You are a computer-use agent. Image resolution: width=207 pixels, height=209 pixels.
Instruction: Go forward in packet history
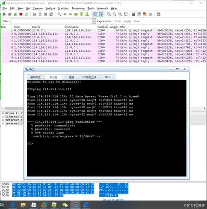click(x=71, y=14)
